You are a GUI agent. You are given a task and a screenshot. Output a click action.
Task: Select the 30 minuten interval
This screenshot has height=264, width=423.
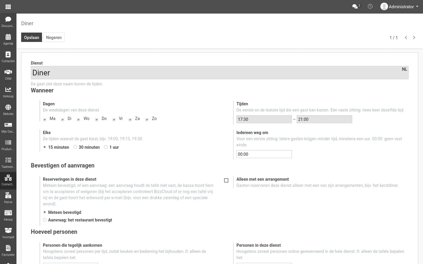[75, 147]
